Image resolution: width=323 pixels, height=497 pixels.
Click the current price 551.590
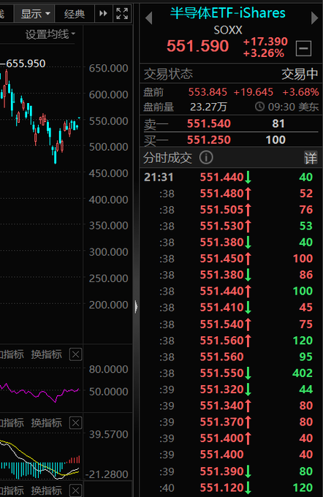pyautogui.click(x=197, y=46)
